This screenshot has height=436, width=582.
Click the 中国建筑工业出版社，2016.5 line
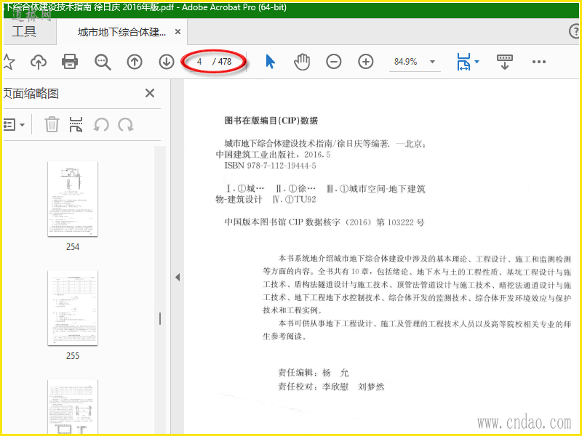tap(274, 155)
